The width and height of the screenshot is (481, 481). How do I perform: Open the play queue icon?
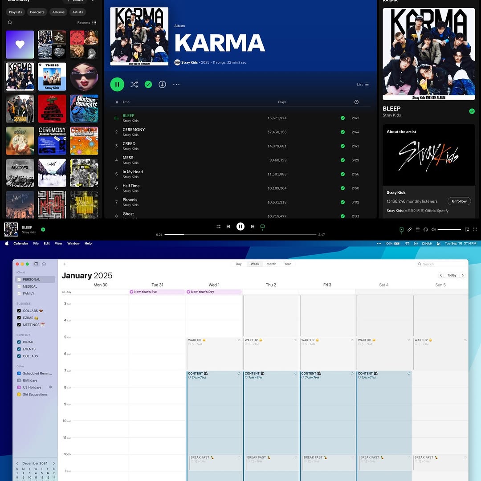417,229
